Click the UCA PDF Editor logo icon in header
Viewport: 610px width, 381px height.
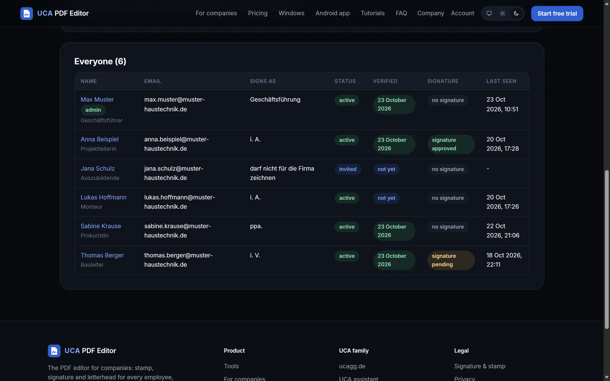pos(27,13)
